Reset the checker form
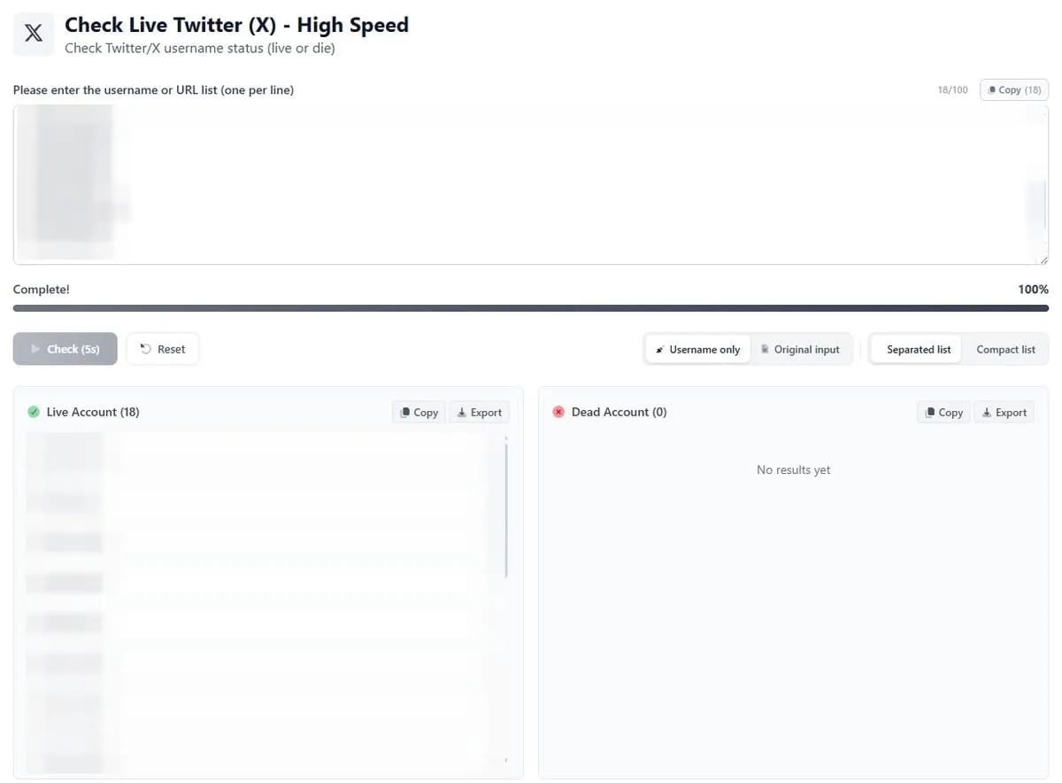The height and width of the screenshot is (783, 1062). click(x=163, y=349)
